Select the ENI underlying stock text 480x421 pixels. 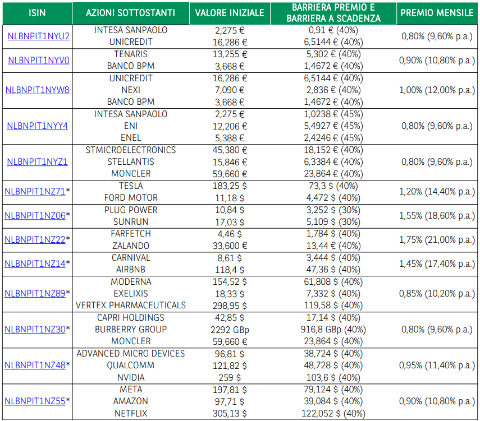(131, 126)
